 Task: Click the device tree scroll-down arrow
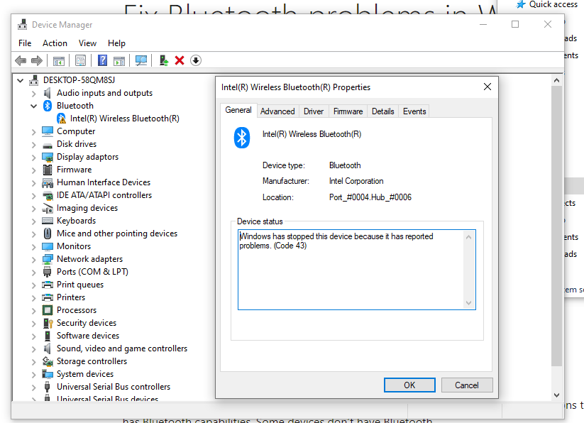[556, 395]
